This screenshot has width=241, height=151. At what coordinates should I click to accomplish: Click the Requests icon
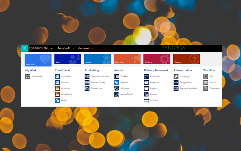pyautogui.click(x=117, y=88)
